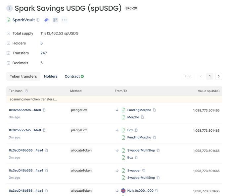The width and height of the screenshot is (225, 196).
Task: Toggle timestamp format clock icon beside Txn hash
Action: (x=26, y=91)
